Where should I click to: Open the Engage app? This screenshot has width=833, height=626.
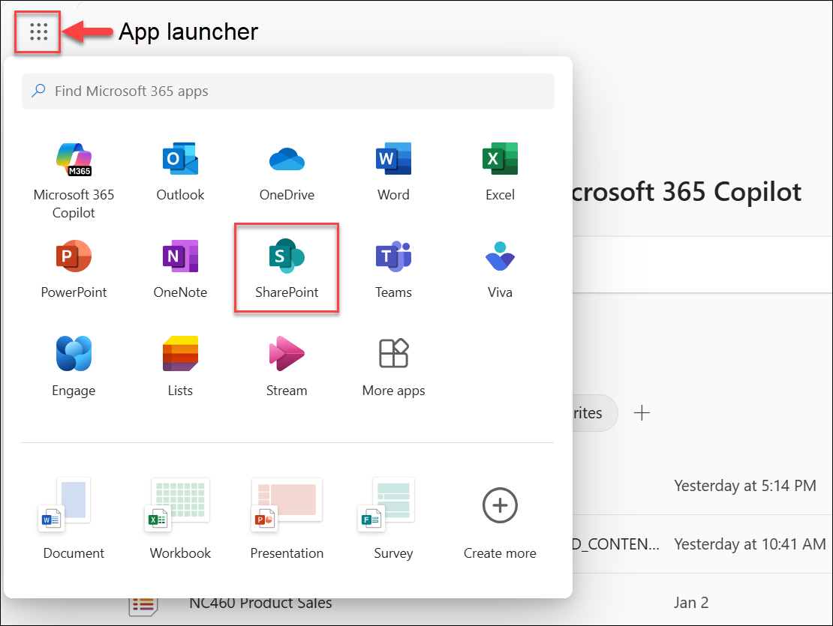click(x=74, y=367)
